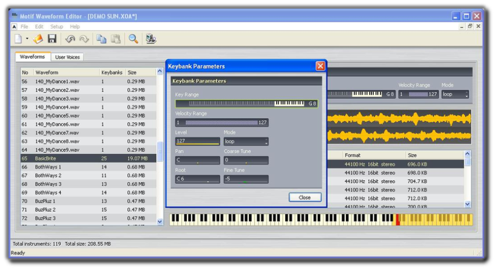This screenshot has width=498, height=272.
Task: Click the keybank list scroll up arrow
Action: pyautogui.click(x=467, y=154)
